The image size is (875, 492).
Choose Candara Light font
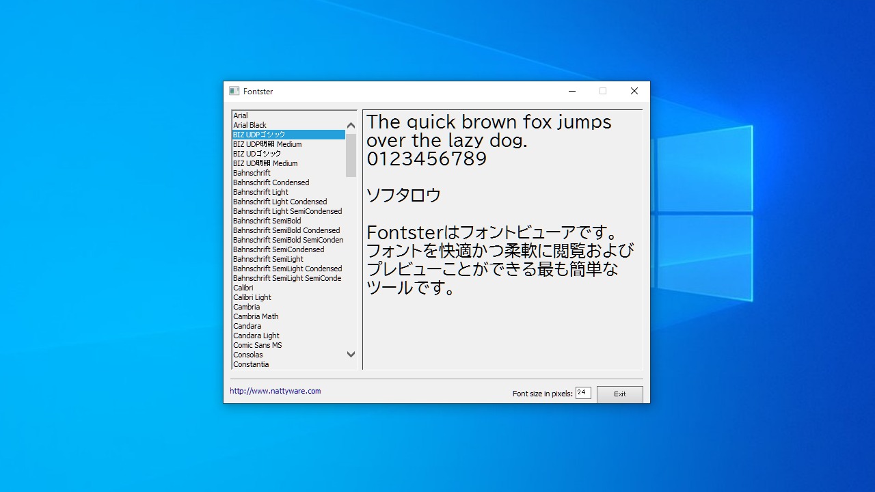point(288,336)
